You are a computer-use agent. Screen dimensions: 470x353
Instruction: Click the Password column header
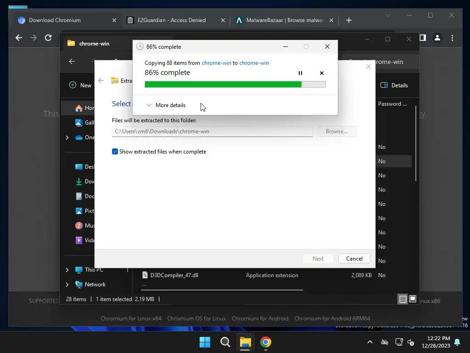[x=392, y=104]
